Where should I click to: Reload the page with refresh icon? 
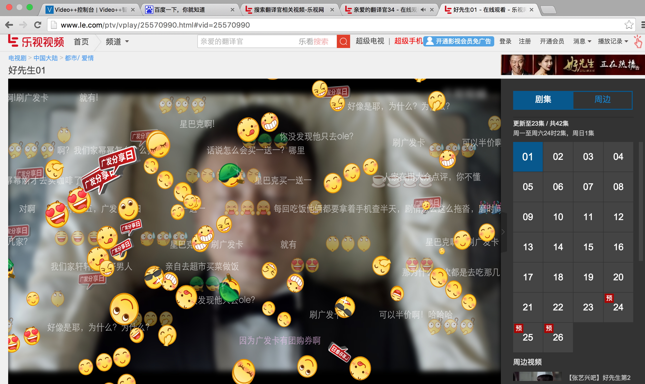click(38, 25)
